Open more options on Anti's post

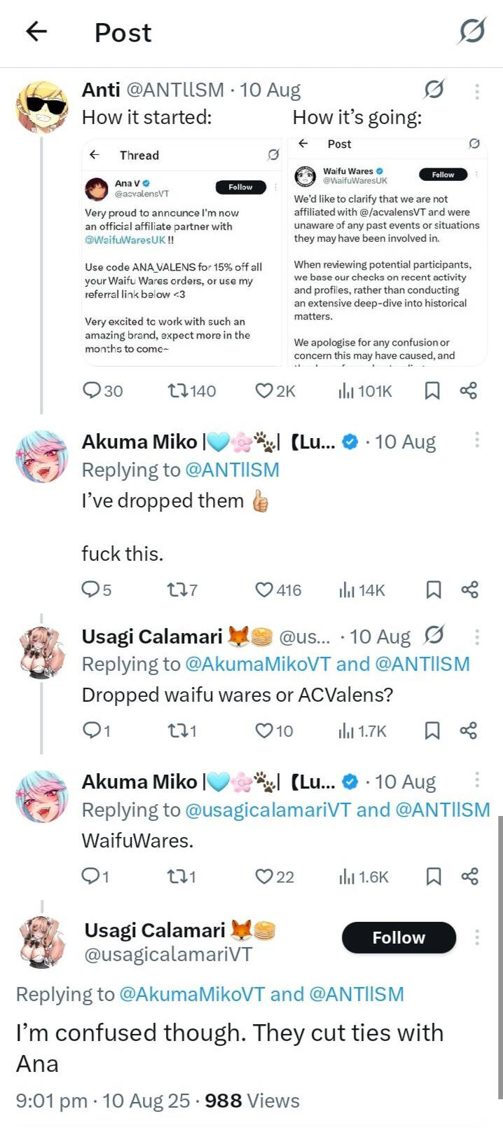pyautogui.click(x=476, y=91)
